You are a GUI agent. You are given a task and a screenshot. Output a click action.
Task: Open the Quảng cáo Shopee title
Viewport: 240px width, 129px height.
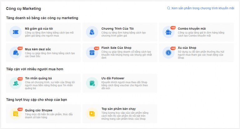38,110
